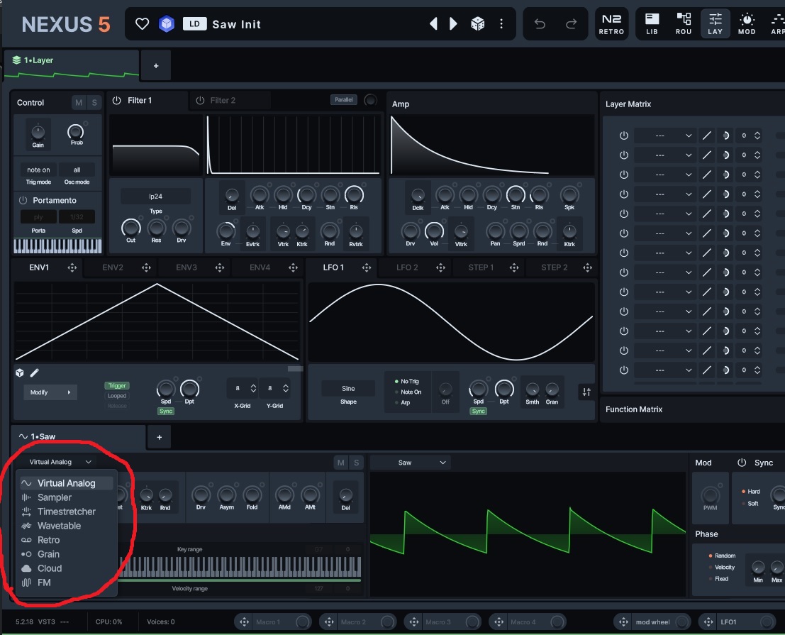Randomize preset with the dice icon
This screenshot has width=785, height=635.
pos(478,23)
